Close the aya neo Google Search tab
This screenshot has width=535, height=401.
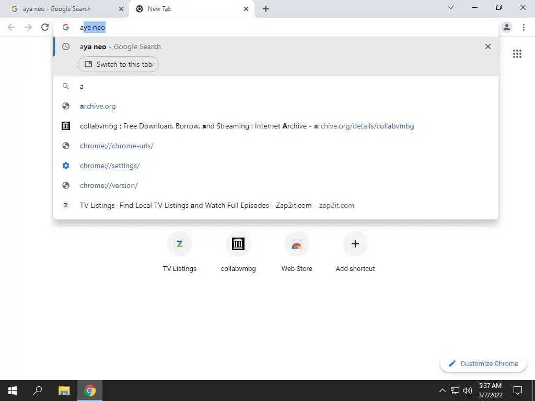121,9
